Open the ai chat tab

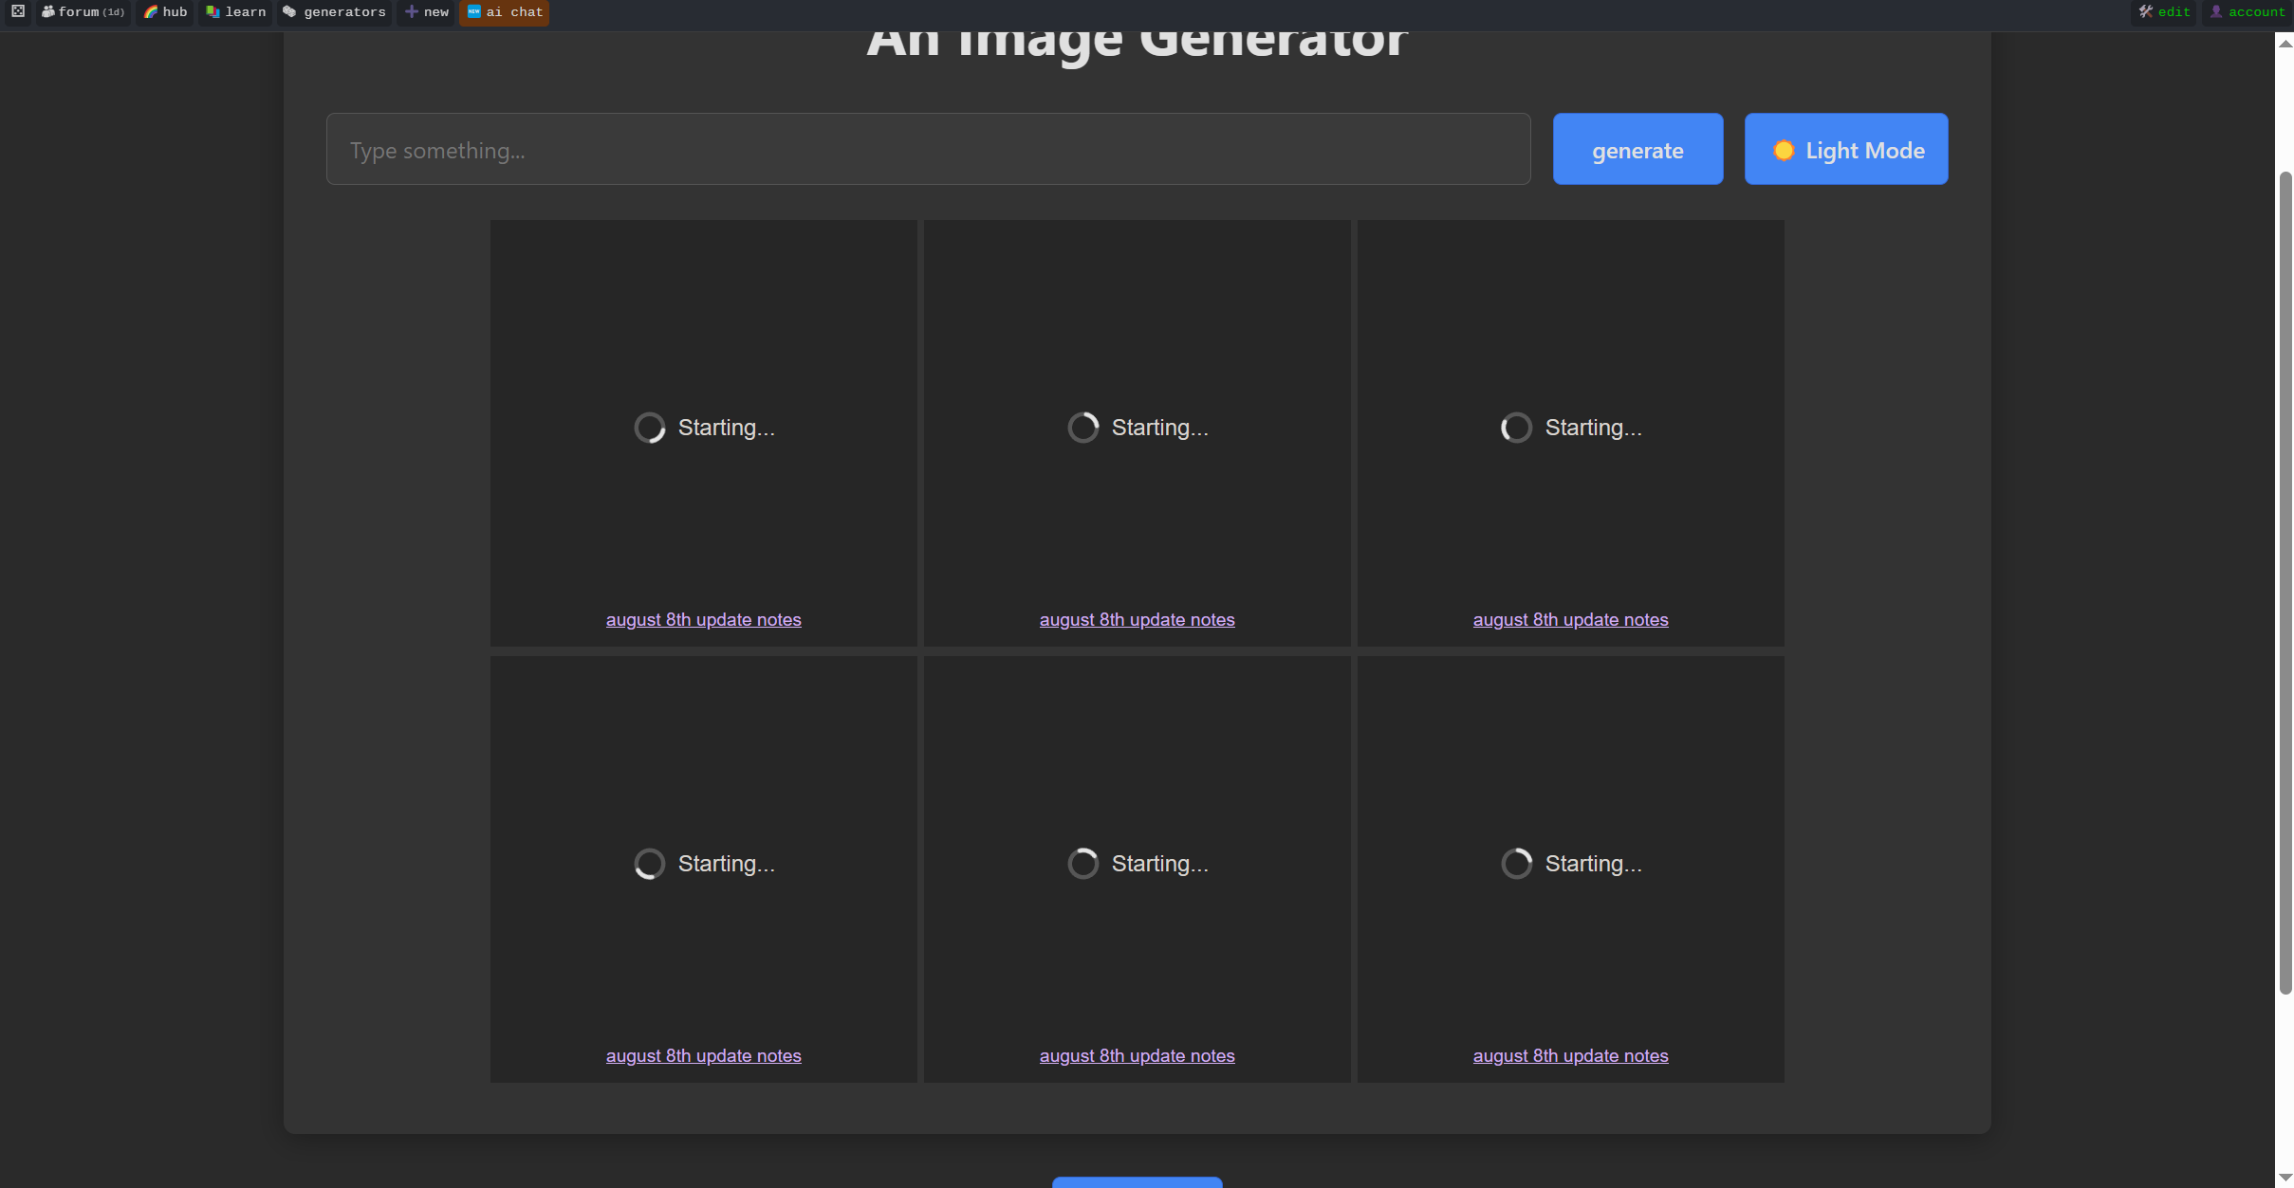tap(505, 12)
